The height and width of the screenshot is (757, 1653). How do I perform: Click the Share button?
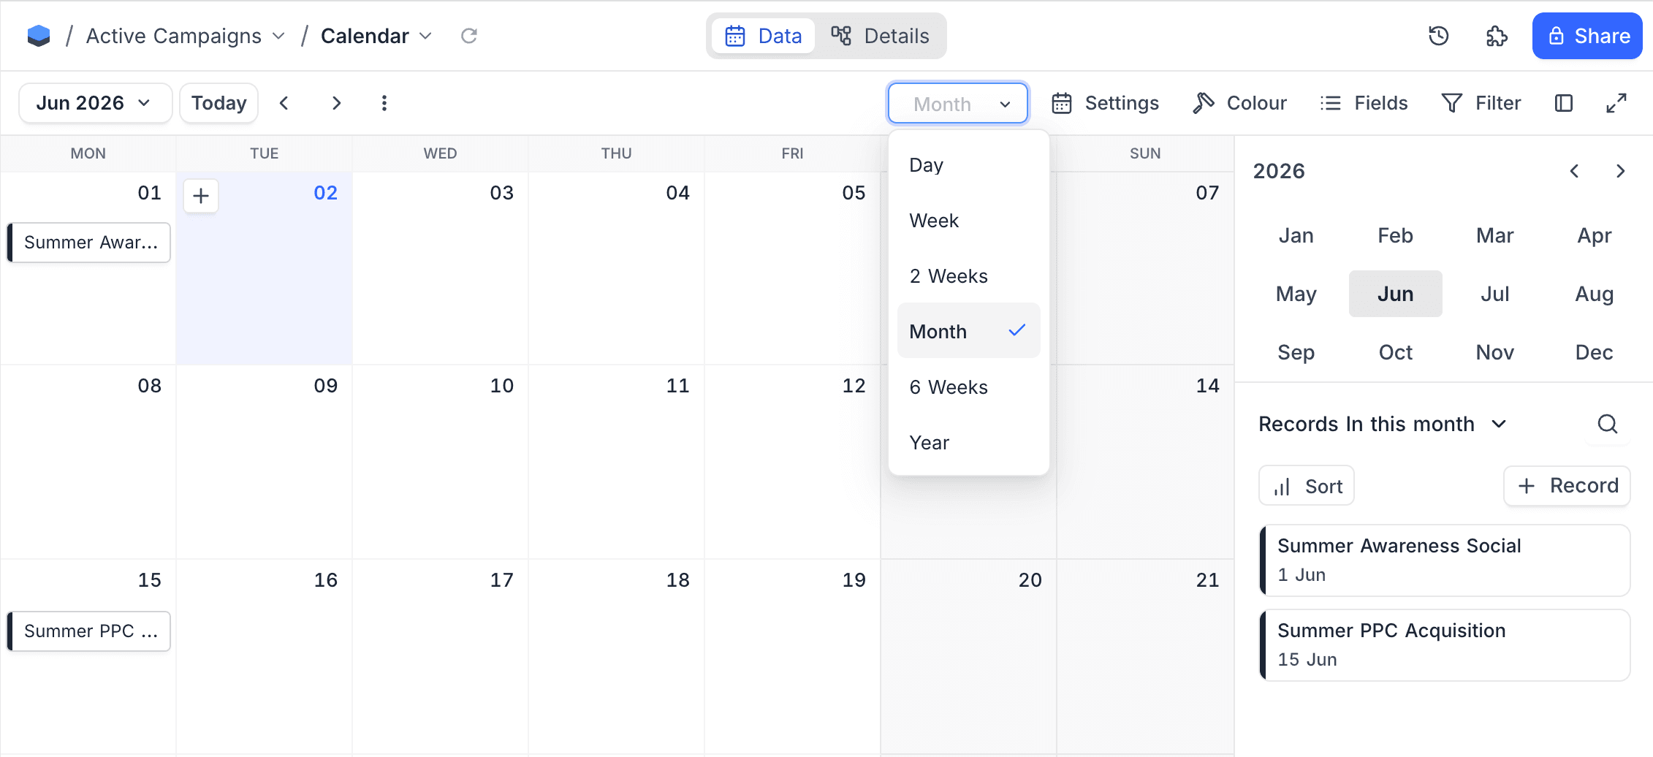[x=1587, y=36]
